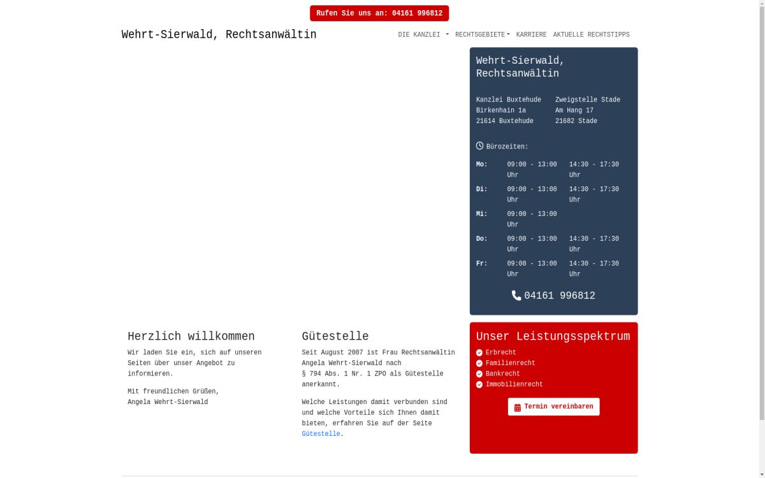
Task: Click the Familienrecht entry under Unser Leistungsspektrum
Action: (510, 363)
